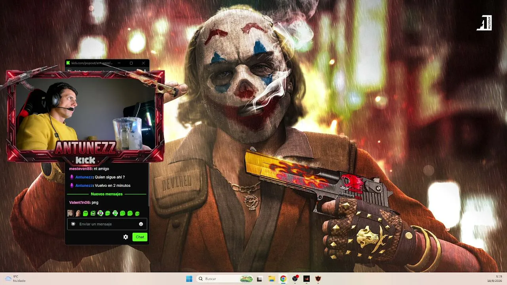
Task: Click the mic badge beside 'Vuelvo en 2 minutos'
Action: point(72,186)
